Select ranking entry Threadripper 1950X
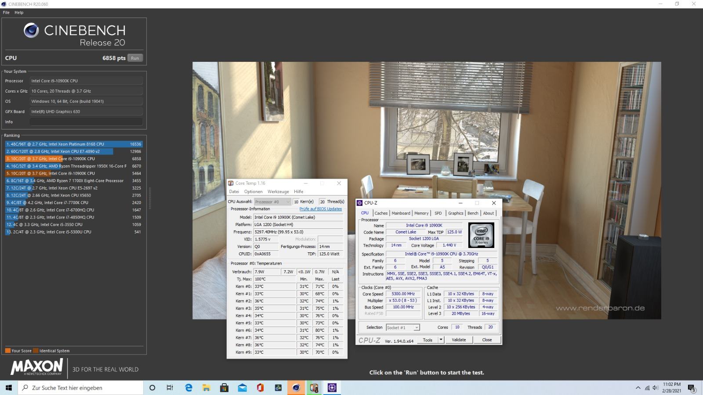Viewport: 703px width, 395px height. pos(74,166)
